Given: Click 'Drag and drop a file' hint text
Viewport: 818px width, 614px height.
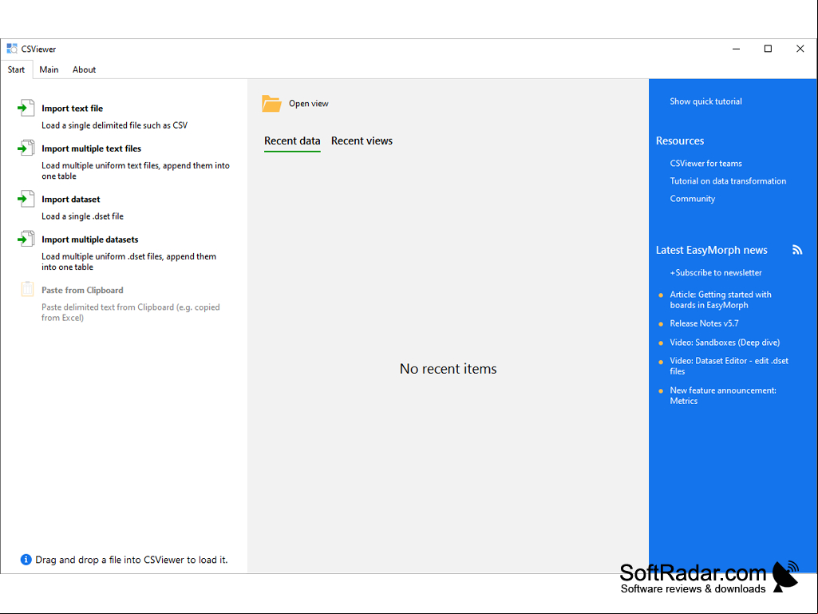Looking at the screenshot, I should coord(132,560).
